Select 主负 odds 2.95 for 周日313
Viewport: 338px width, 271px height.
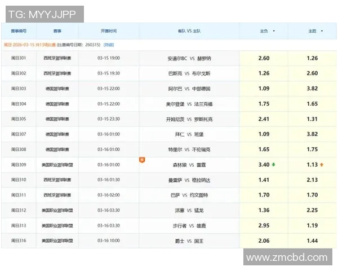[x=264, y=226]
